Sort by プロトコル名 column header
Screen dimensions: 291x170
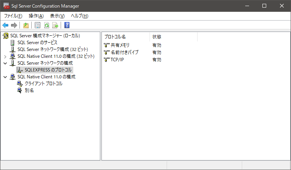click(125, 37)
